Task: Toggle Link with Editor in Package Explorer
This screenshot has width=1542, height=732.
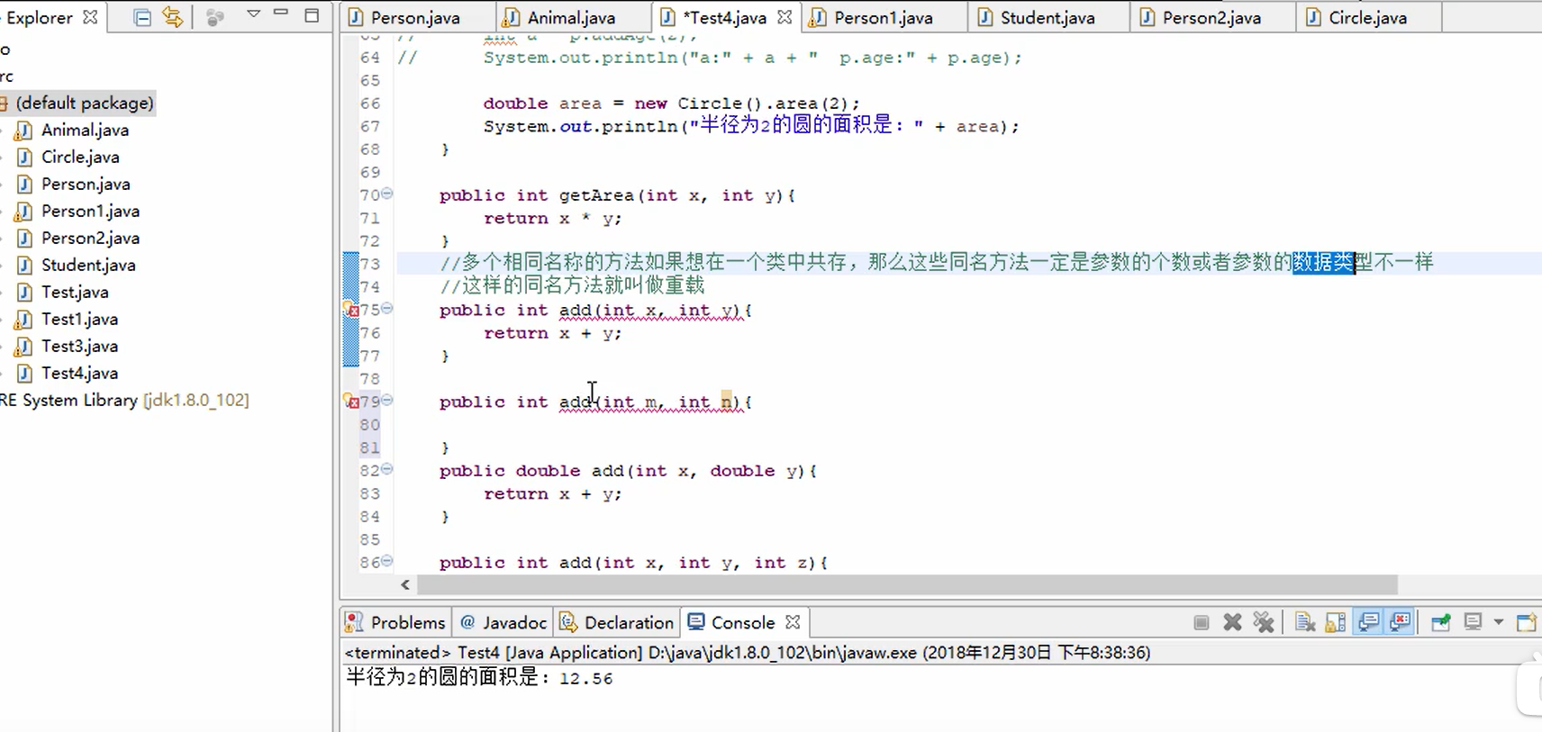Action: 172,17
